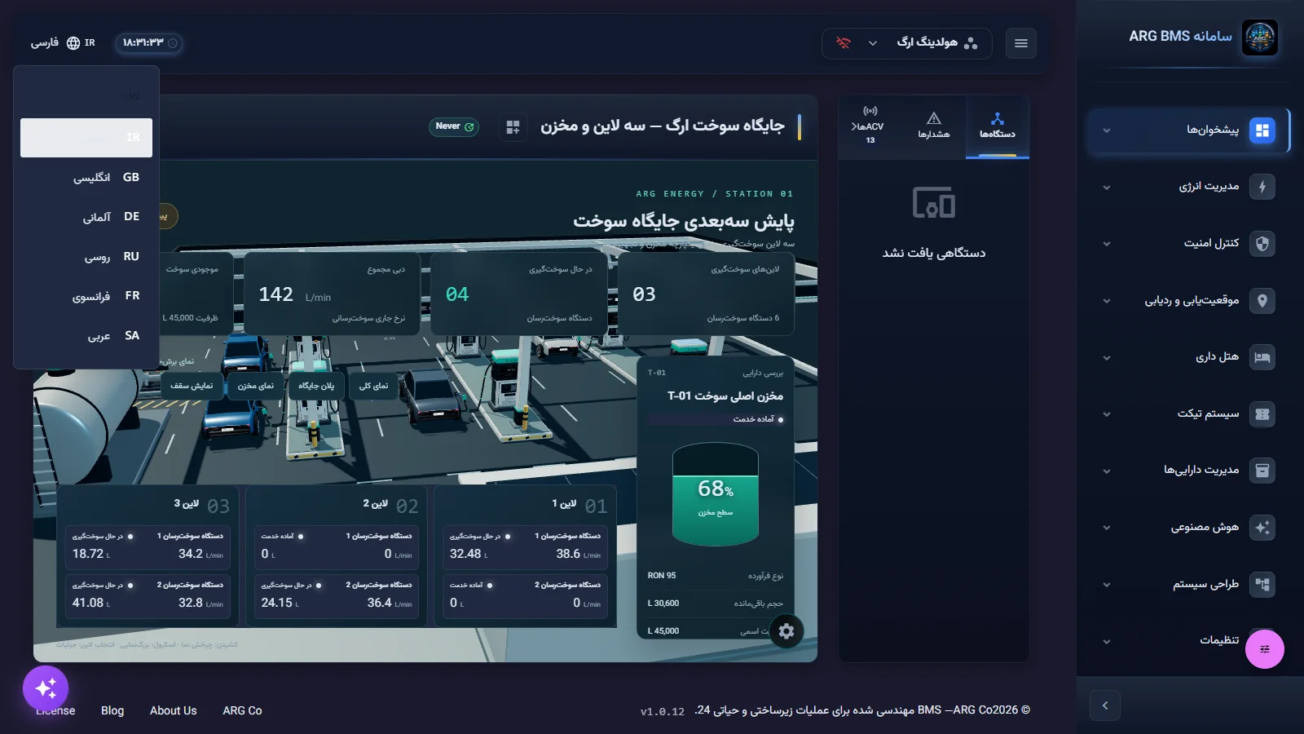Image resolution: width=1304 pixels, height=734 pixels.
Task: Click the Hotel Management bed icon
Action: pos(1262,357)
